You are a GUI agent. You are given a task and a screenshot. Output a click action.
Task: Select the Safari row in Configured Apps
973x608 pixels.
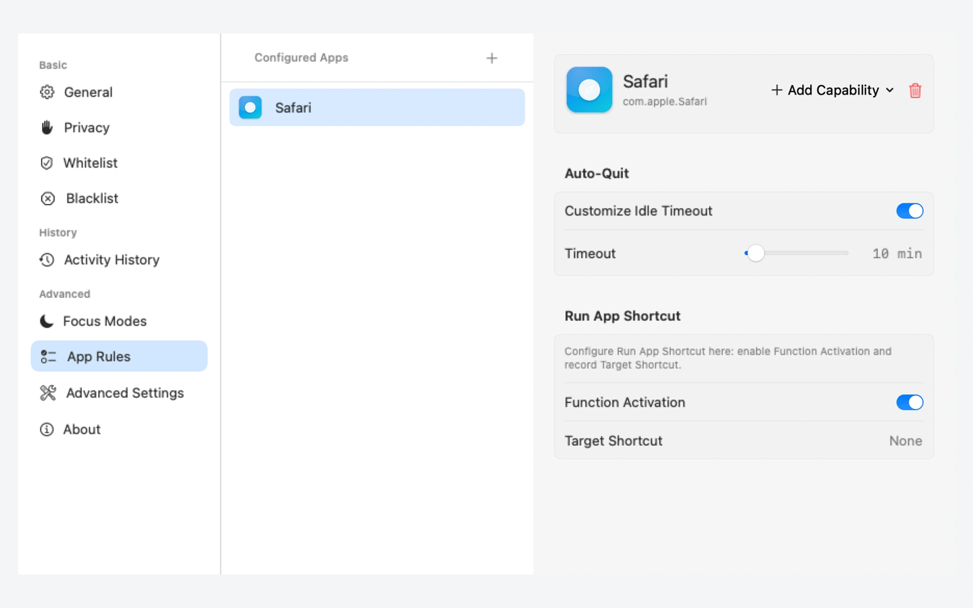point(377,107)
